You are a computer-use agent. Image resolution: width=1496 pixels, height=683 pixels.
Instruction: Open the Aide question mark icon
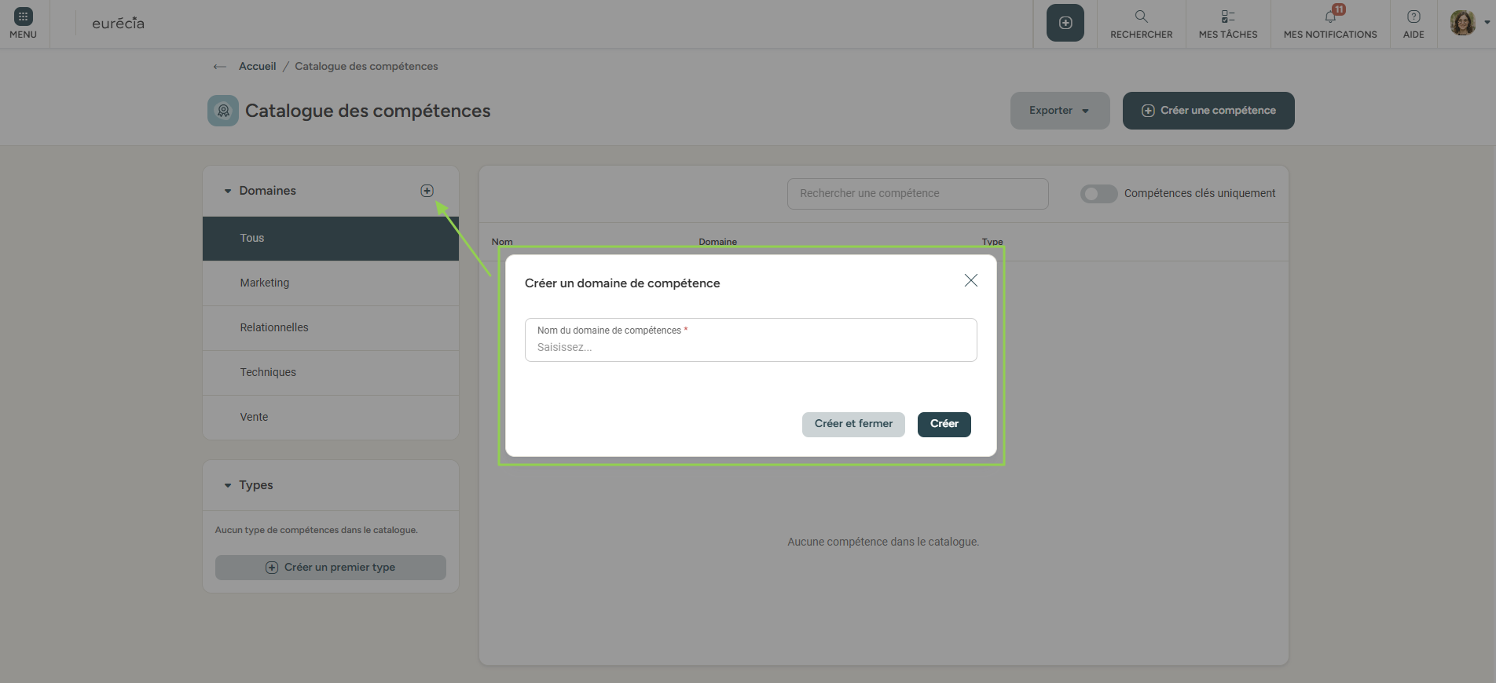[1413, 16]
